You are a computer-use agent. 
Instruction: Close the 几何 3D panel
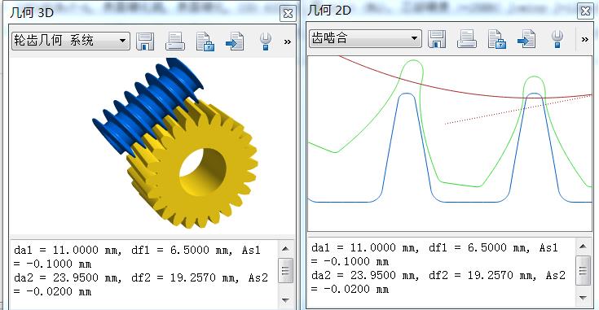288,14
